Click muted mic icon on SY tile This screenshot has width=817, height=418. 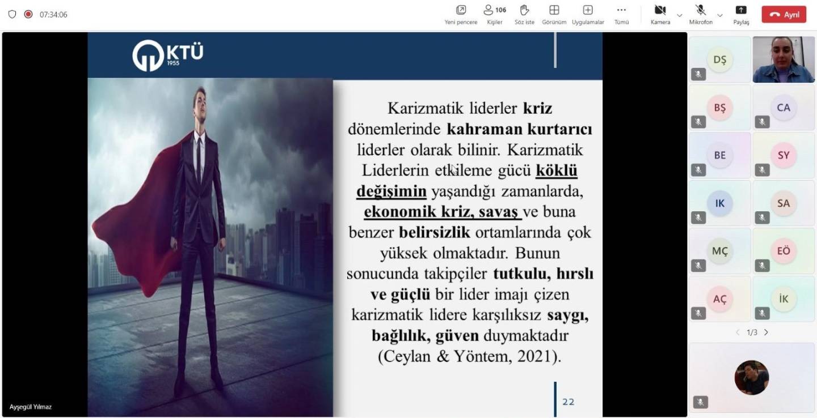coord(762,169)
